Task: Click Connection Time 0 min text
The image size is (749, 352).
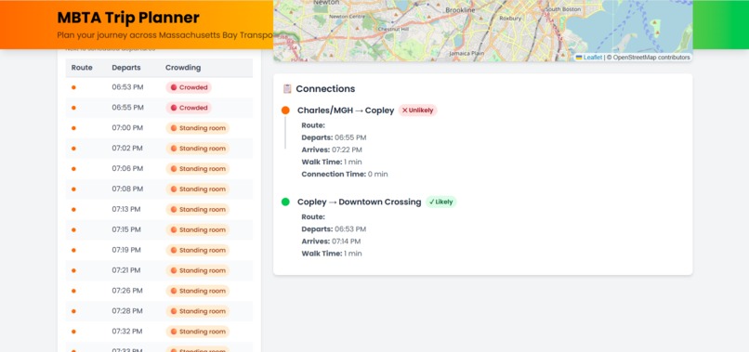Action: point(345,175)
